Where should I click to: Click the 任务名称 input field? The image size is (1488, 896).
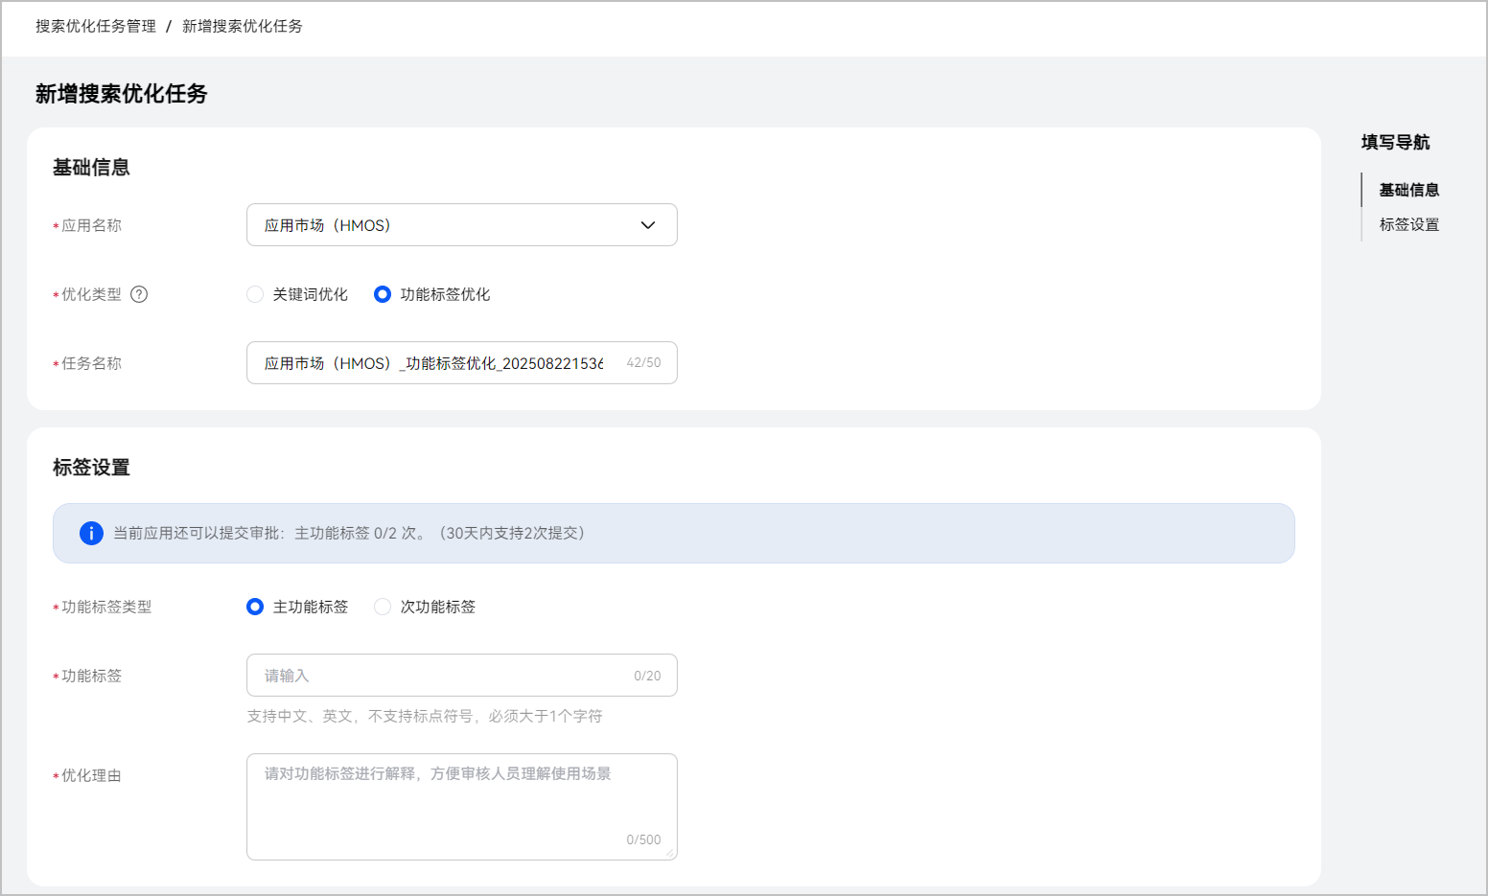[462, 363]
